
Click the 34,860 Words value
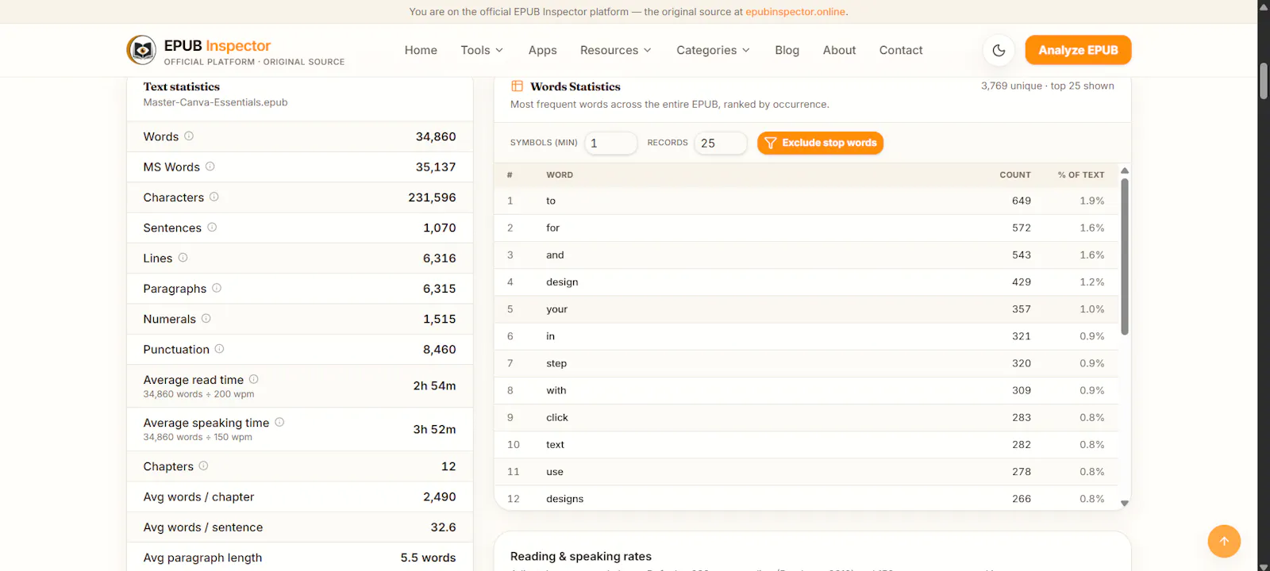436,136
